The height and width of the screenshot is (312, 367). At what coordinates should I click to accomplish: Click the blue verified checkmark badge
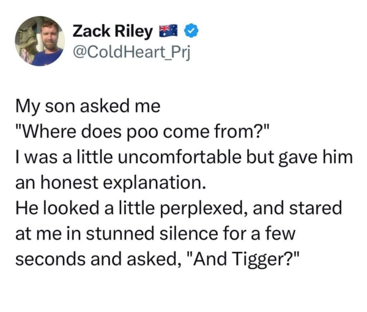191,31
